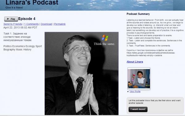Open the episode Permalink
185x116 pixels.
coord(60,24)
